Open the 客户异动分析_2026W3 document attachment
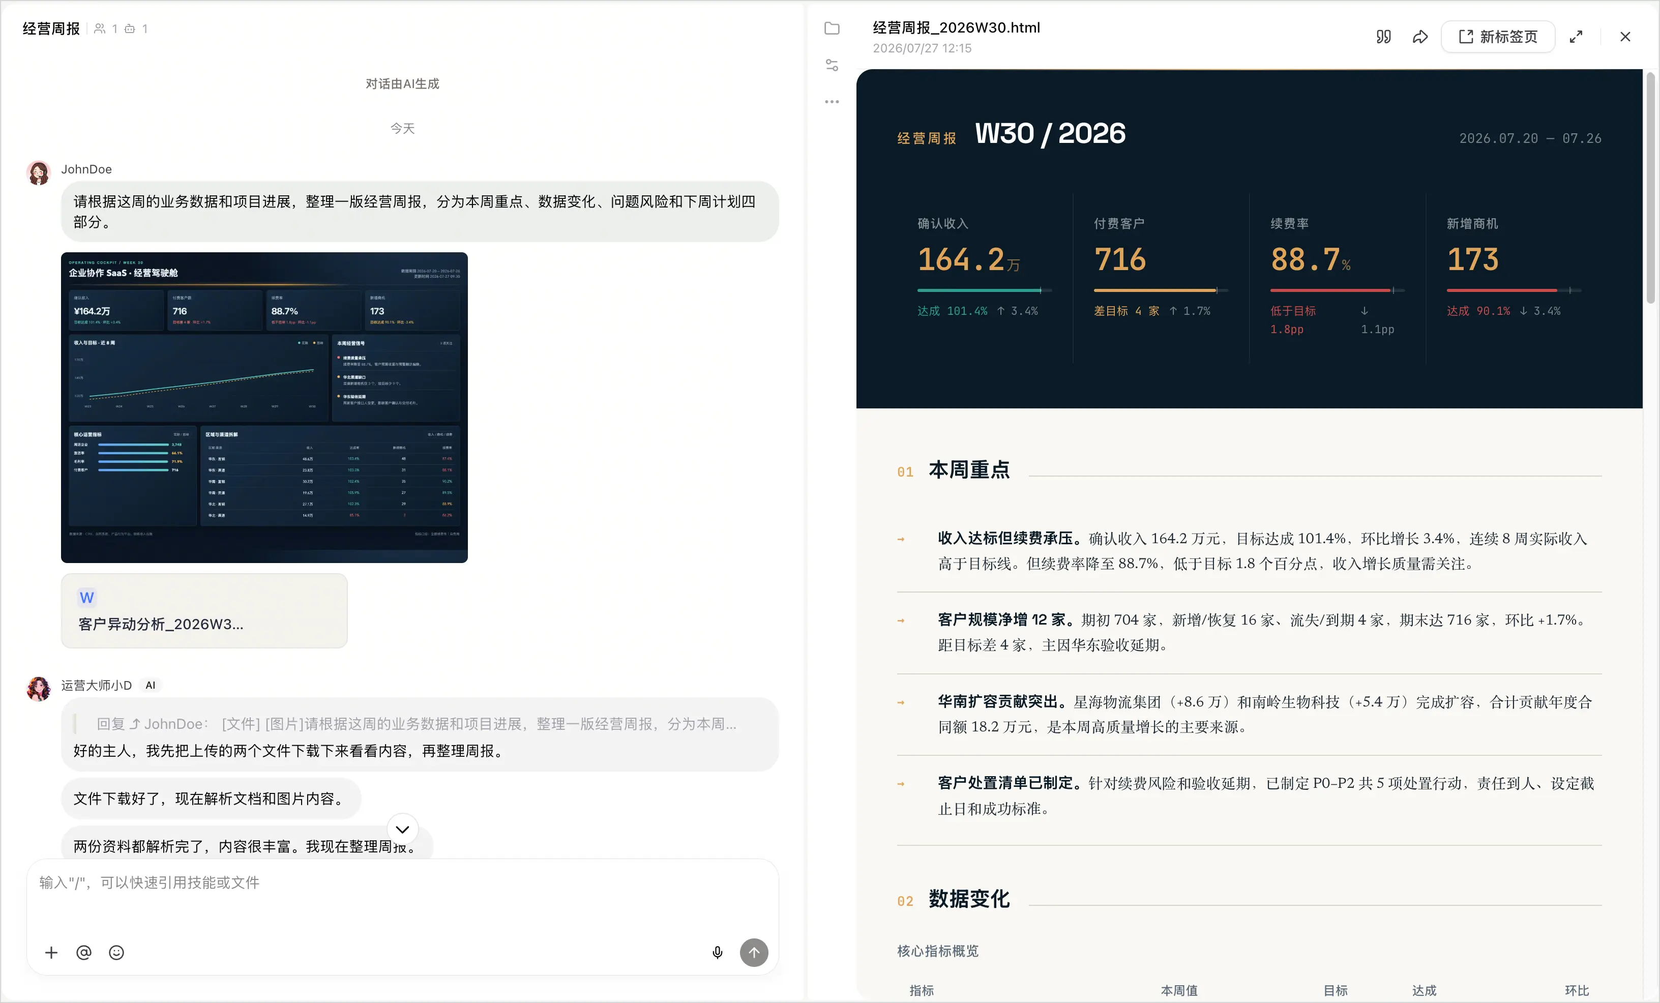The width and height of the screenshot is (1660, 1003). (204, 611)
